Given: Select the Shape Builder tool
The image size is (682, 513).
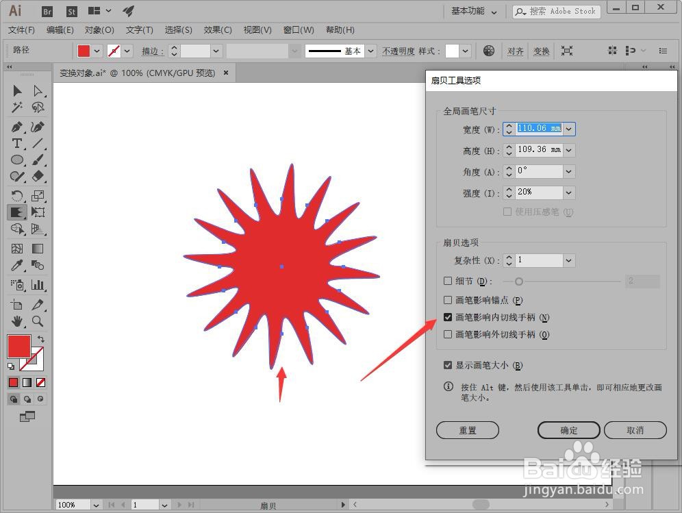Looking at the screenshot, I should (x=17, y=229).
